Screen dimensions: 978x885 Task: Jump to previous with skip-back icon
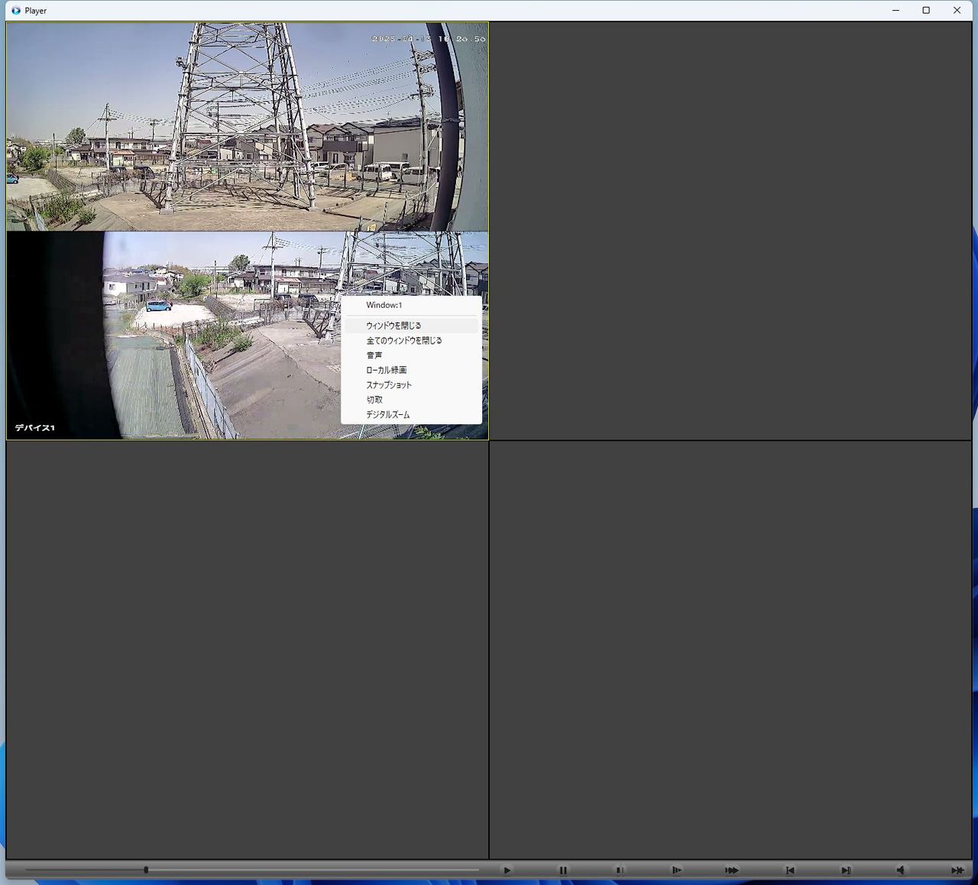[789, 870]
